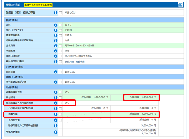Show info for 給与所得以外の所得の有無
Viewport: 189px width, 139px height.
55,103
